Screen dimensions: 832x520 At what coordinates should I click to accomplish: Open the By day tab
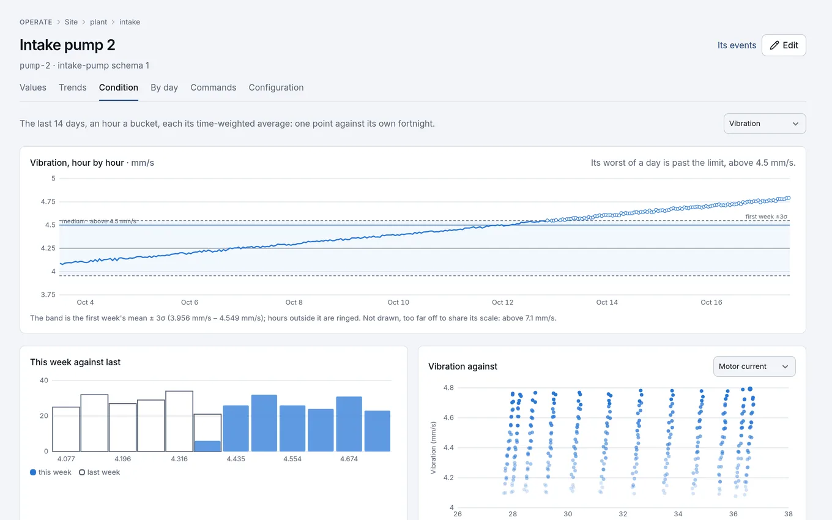coord(165,87)
